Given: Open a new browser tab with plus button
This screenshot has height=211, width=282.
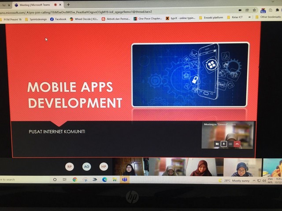Looking at the screenshot, I should (68, 5).
